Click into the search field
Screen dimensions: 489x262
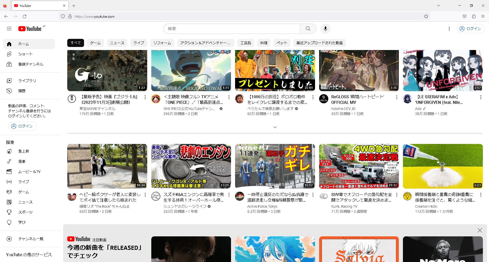[232, 29]
